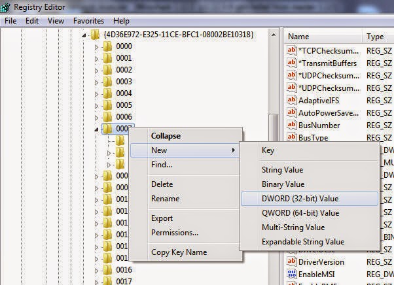Create a new Multi-String Value

click(293, 227)
